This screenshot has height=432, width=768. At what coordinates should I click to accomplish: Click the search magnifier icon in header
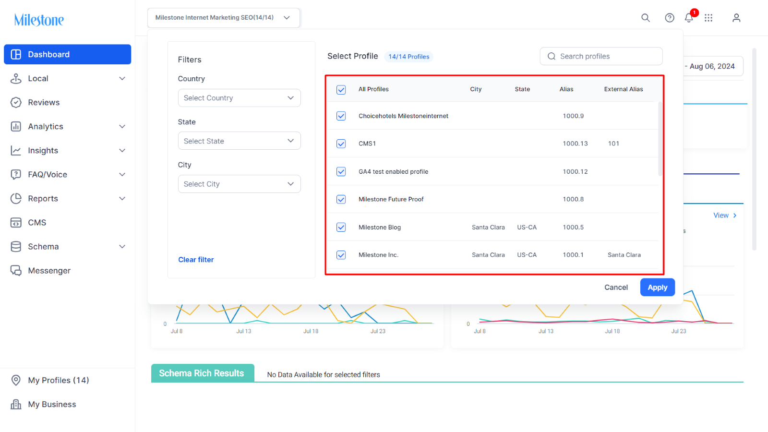(x=646, y=18)
